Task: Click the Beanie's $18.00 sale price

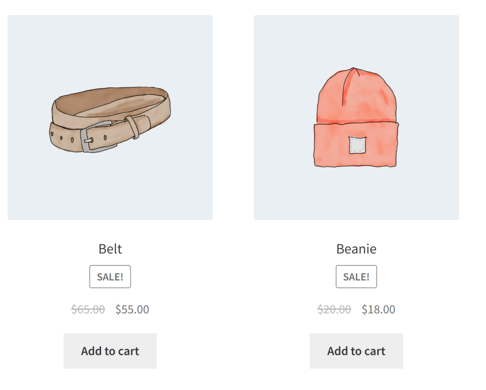Action: [378, 309]
